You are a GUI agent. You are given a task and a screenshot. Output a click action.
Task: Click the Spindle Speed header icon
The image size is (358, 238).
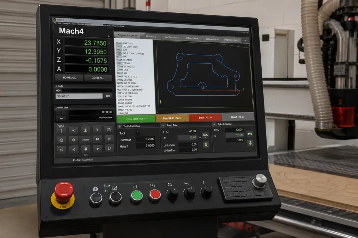(214, 124)
